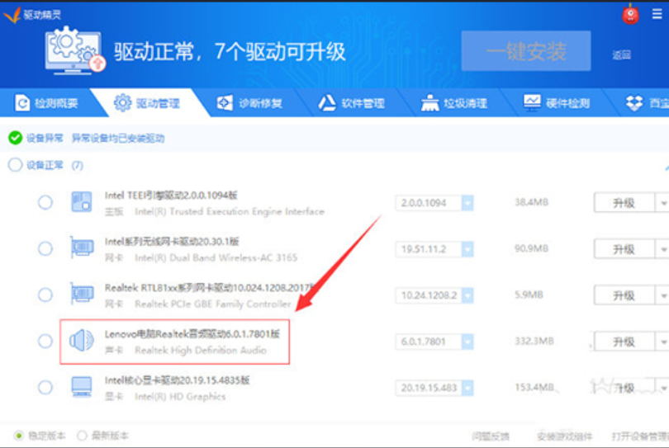This screenshot has width=669, height=448.
Task: Switch to the 诊断修复 tab
Action: pyautogui.click(x=249, y=103)
